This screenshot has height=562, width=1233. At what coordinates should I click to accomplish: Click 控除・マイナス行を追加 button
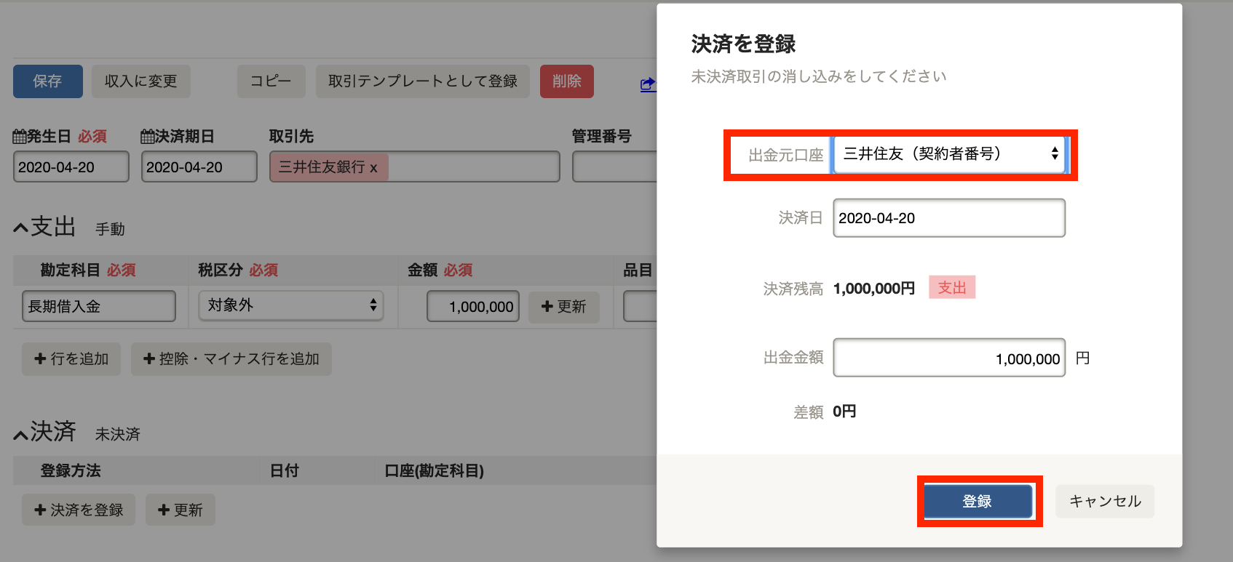[231, 359]
